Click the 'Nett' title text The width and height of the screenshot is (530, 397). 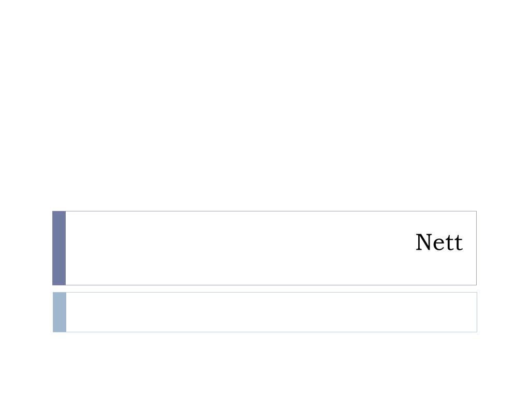pyautogui.click(x=439, y=242)
